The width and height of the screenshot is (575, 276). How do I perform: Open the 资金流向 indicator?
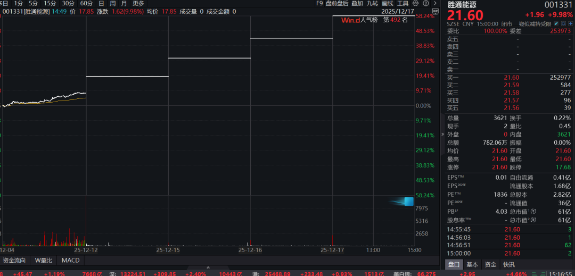point(14,260)
